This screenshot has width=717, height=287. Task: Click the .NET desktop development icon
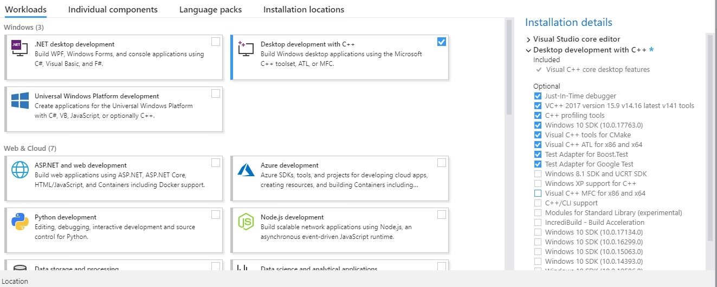click(x=20, y=49)
